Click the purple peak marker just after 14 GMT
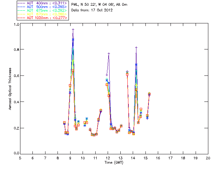The height and width of the screenshot is (171, 214). click(x=136, y=47)
